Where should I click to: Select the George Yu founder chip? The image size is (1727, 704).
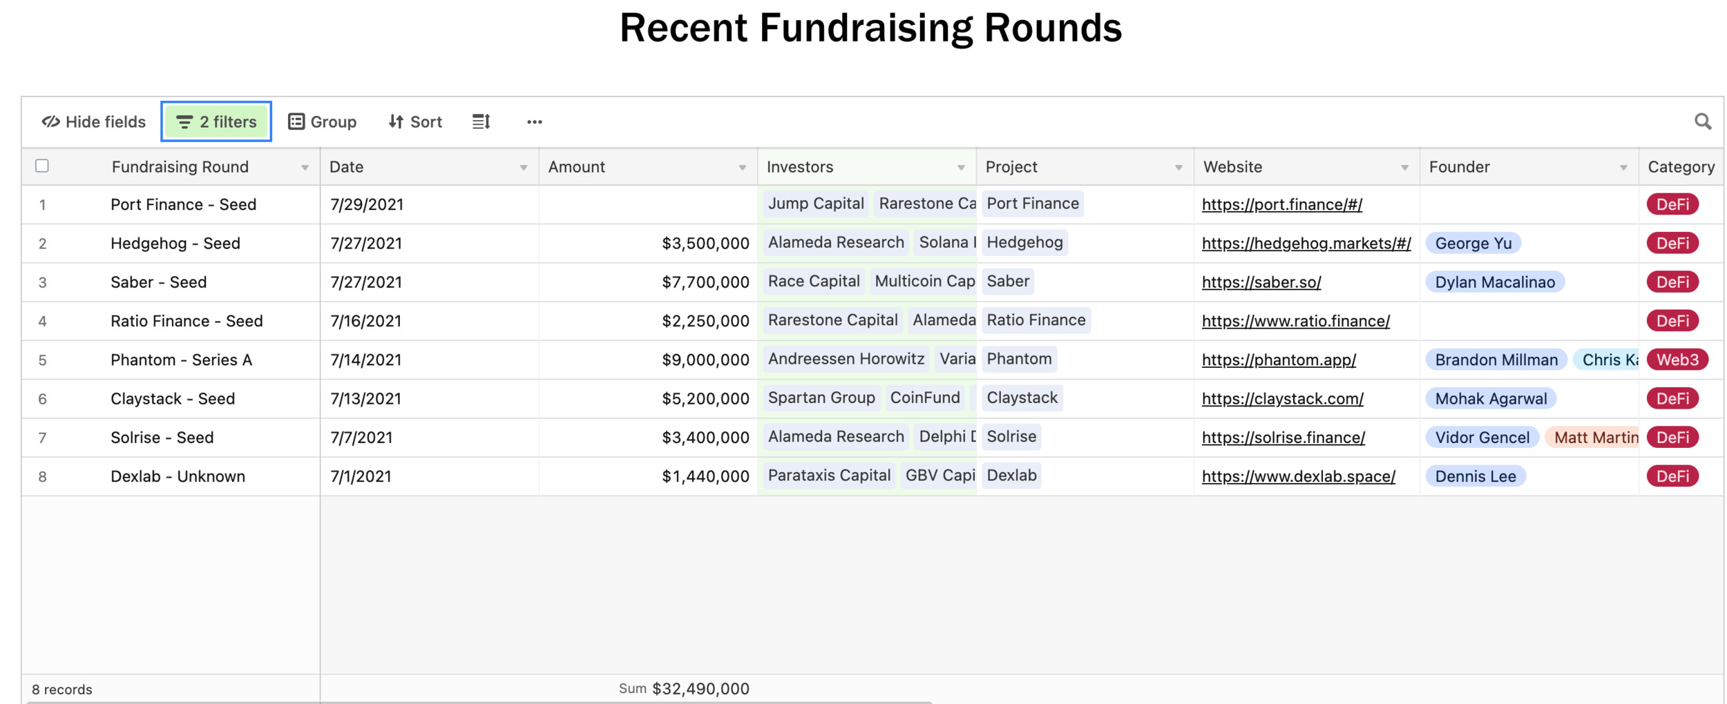click(1473, 244)
